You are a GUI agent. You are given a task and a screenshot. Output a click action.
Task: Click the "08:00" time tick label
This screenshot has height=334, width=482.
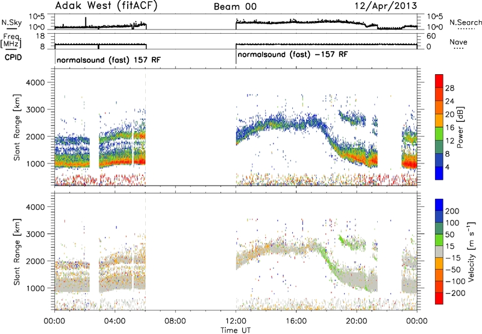175,321
